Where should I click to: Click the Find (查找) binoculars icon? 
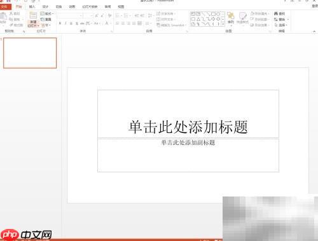click(276, 13)
